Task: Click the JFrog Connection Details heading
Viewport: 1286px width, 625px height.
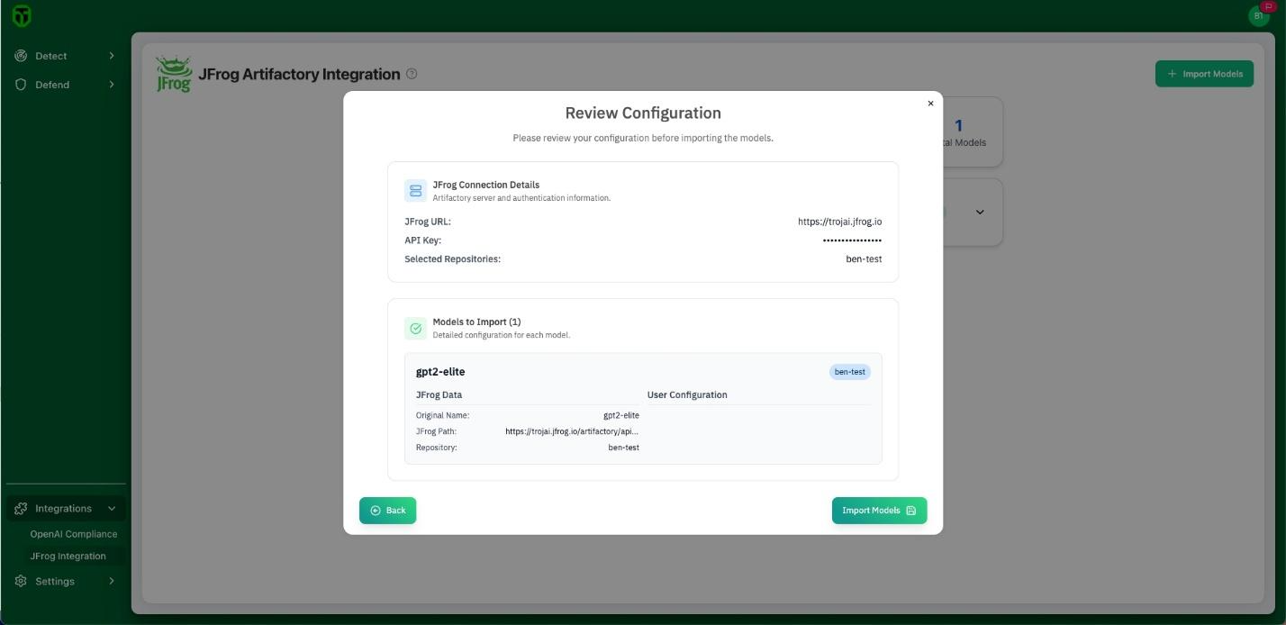Action: click(x=485, y=185)
